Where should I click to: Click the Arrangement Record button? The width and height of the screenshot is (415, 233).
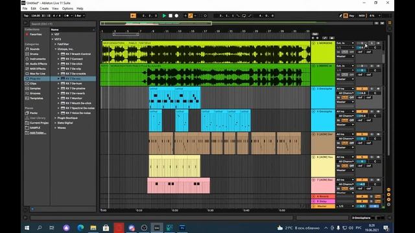(176, 16)
